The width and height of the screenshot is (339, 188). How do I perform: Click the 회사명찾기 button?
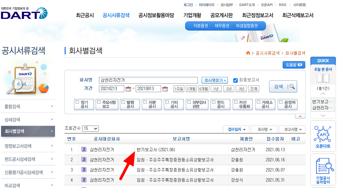click(x=215, y=80)
